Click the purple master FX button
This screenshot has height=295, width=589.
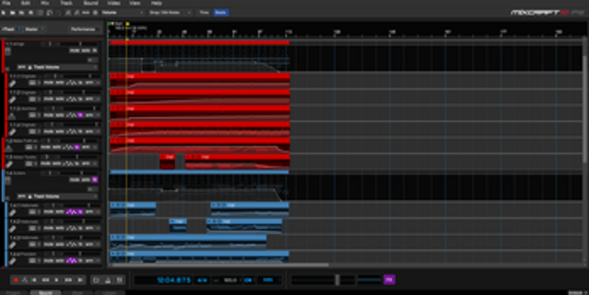tap(389, 280)
